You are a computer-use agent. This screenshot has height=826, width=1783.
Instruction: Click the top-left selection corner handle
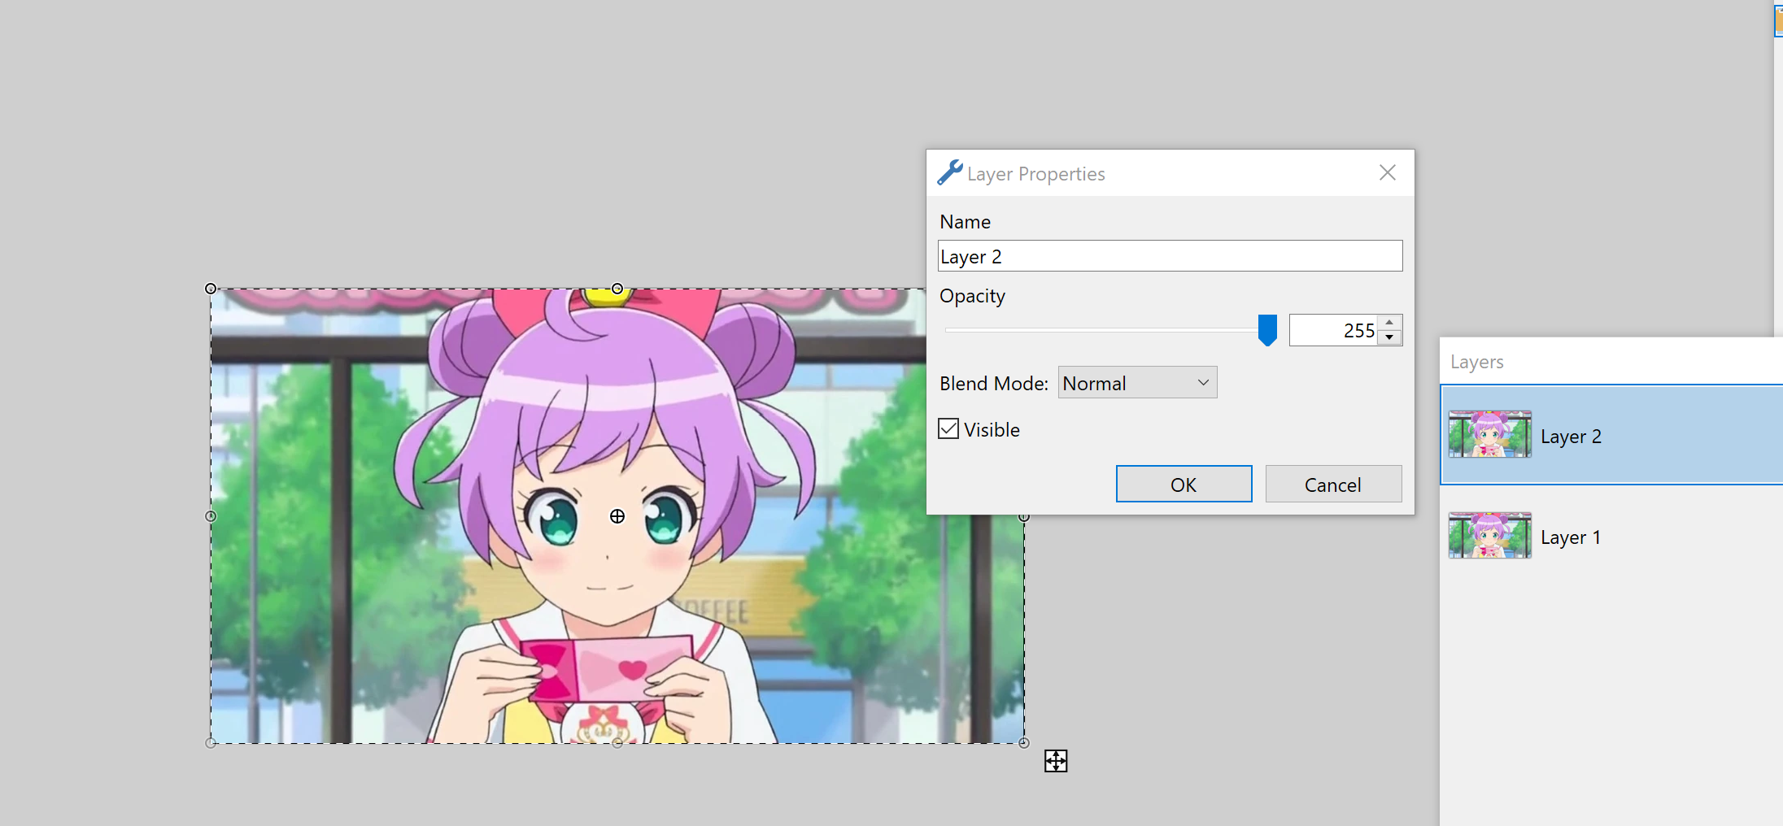[211, 289]
